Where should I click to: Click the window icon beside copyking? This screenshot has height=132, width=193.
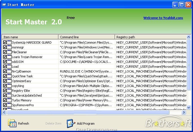9,86
